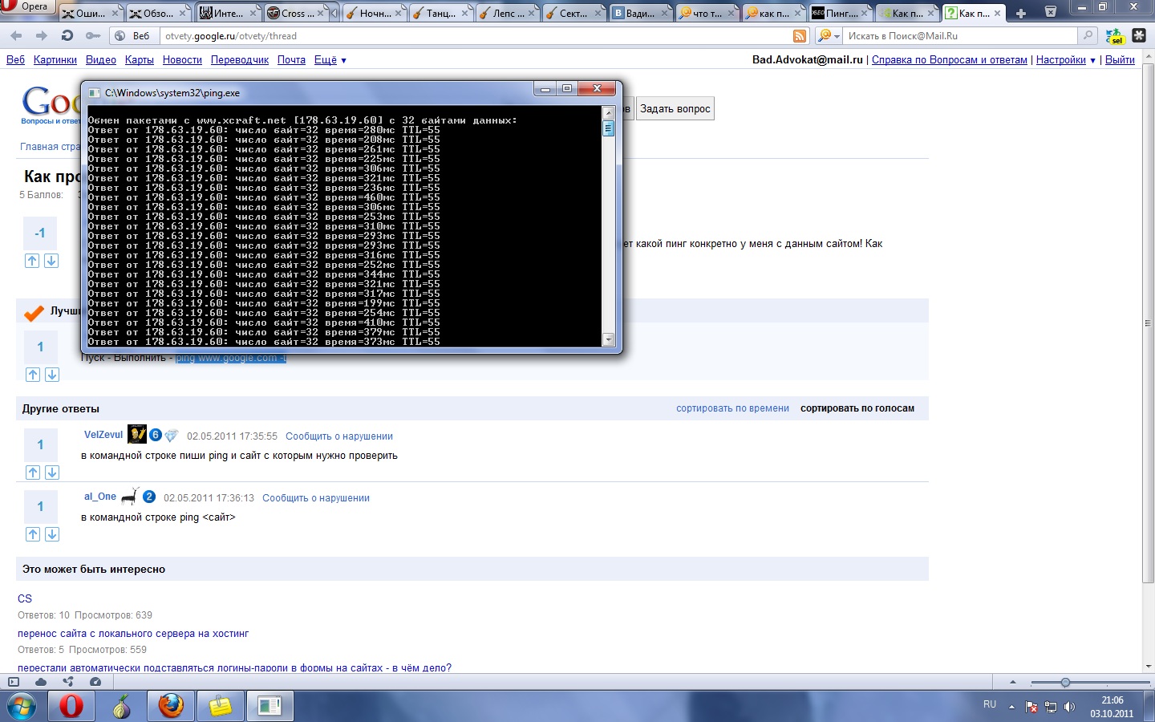Open the 'sel' extension icon
This screenshot has width=1155, height=722.
1115,36
